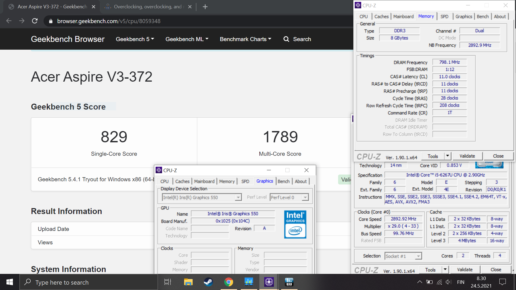Open the notification center icon
This screenshot has width=516, height=290.
pos(502,282)
